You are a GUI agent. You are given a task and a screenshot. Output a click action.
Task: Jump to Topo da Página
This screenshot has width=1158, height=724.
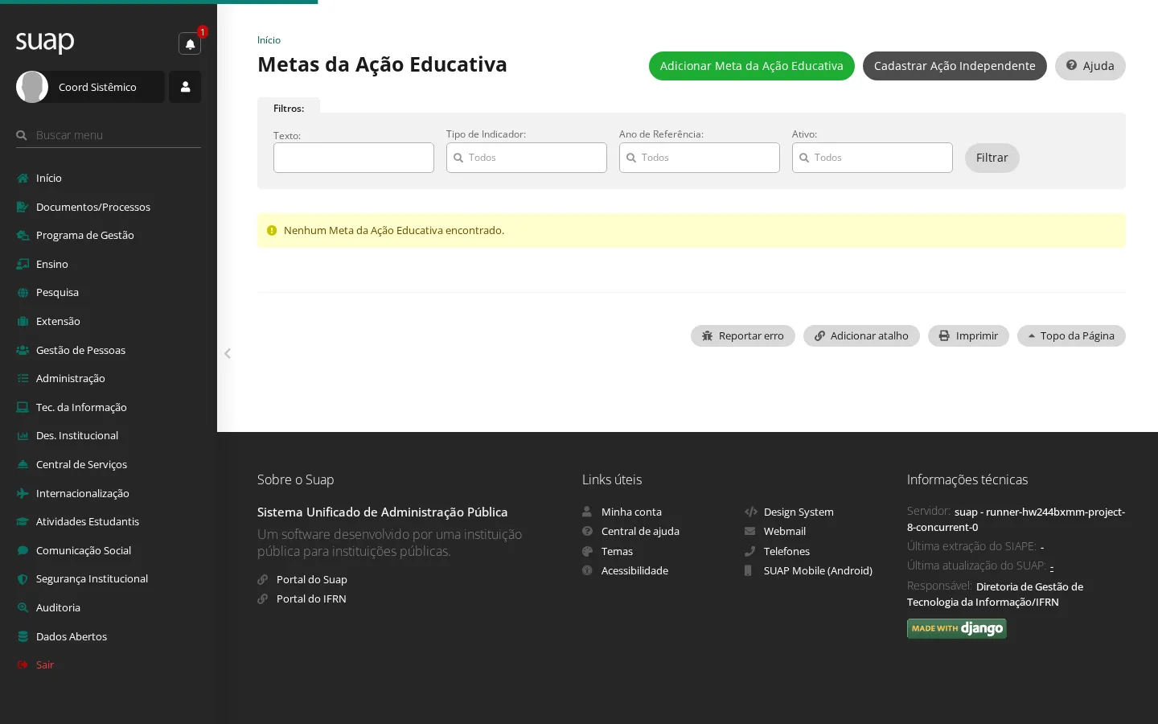point(1071,335)
